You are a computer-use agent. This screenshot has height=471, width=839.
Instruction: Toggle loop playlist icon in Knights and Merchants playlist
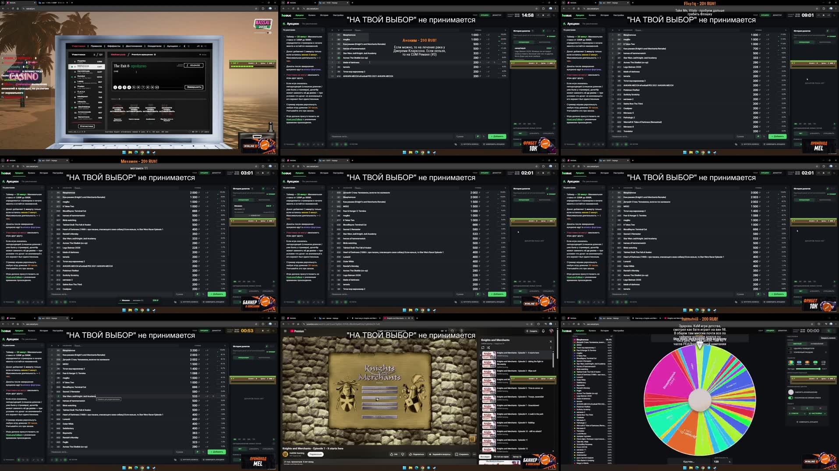coord(483,347)
